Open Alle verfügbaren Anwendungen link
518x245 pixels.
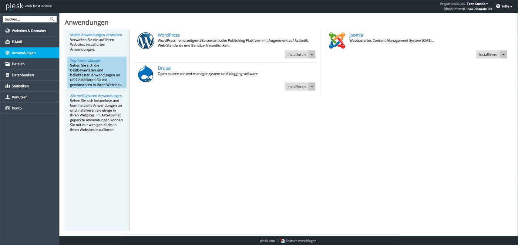(x=96, y=96)
